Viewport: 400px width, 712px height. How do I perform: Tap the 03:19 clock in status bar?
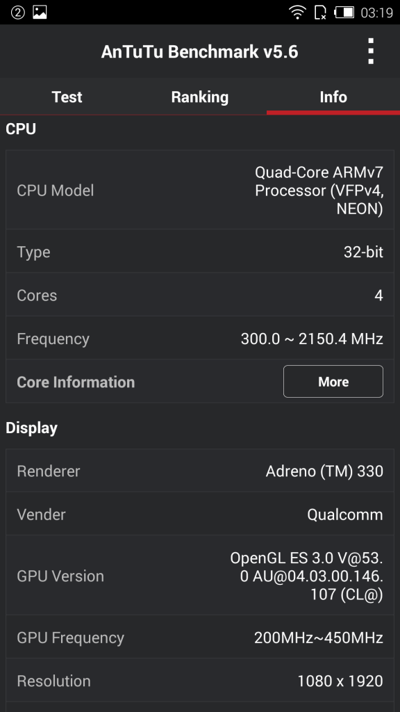pyautogui.click(x=376, y=13)
